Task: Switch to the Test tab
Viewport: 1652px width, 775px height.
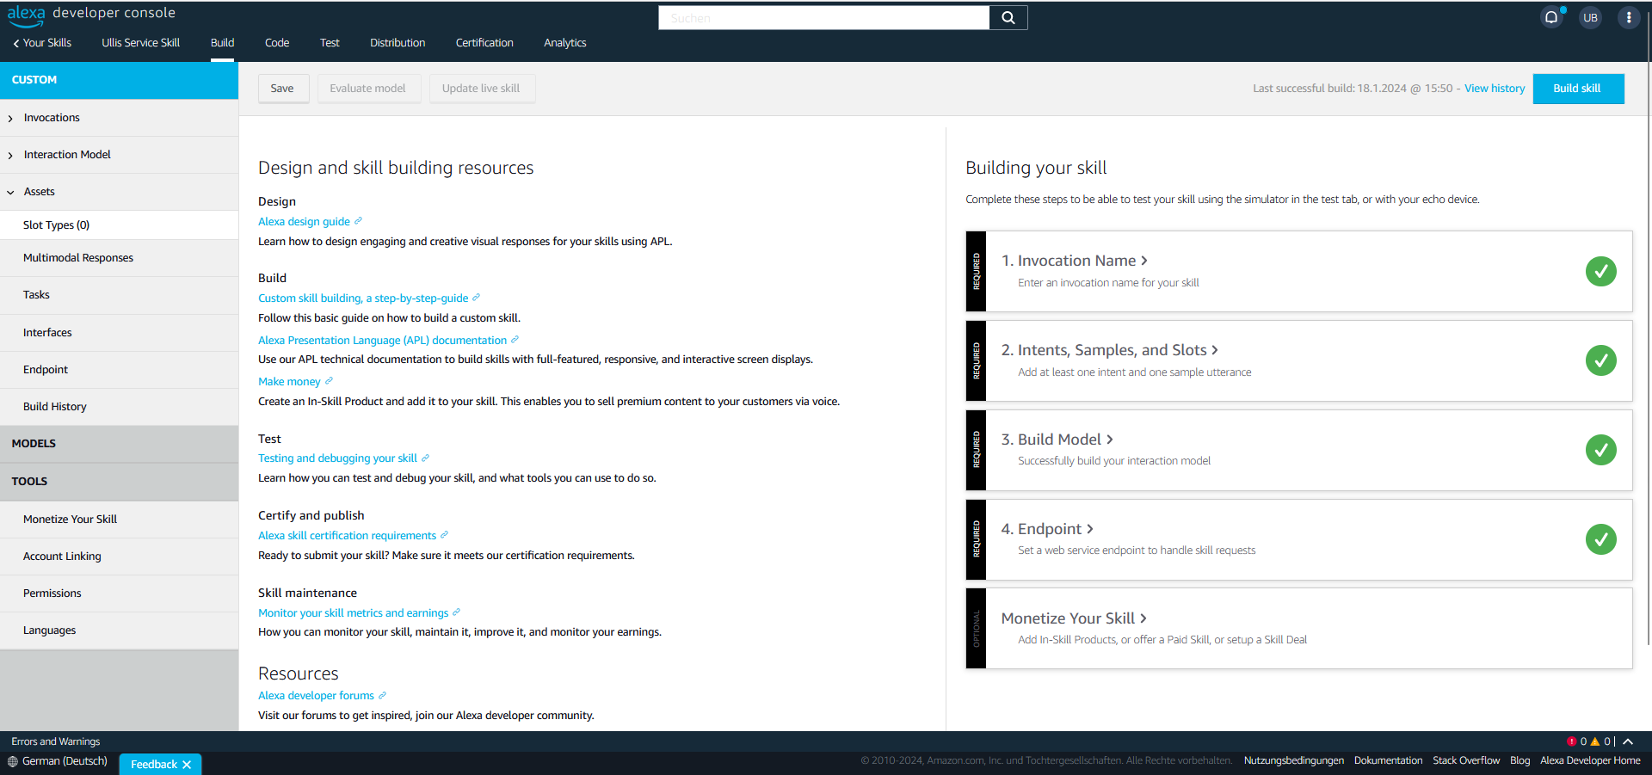Action: [x=330, y=43]
